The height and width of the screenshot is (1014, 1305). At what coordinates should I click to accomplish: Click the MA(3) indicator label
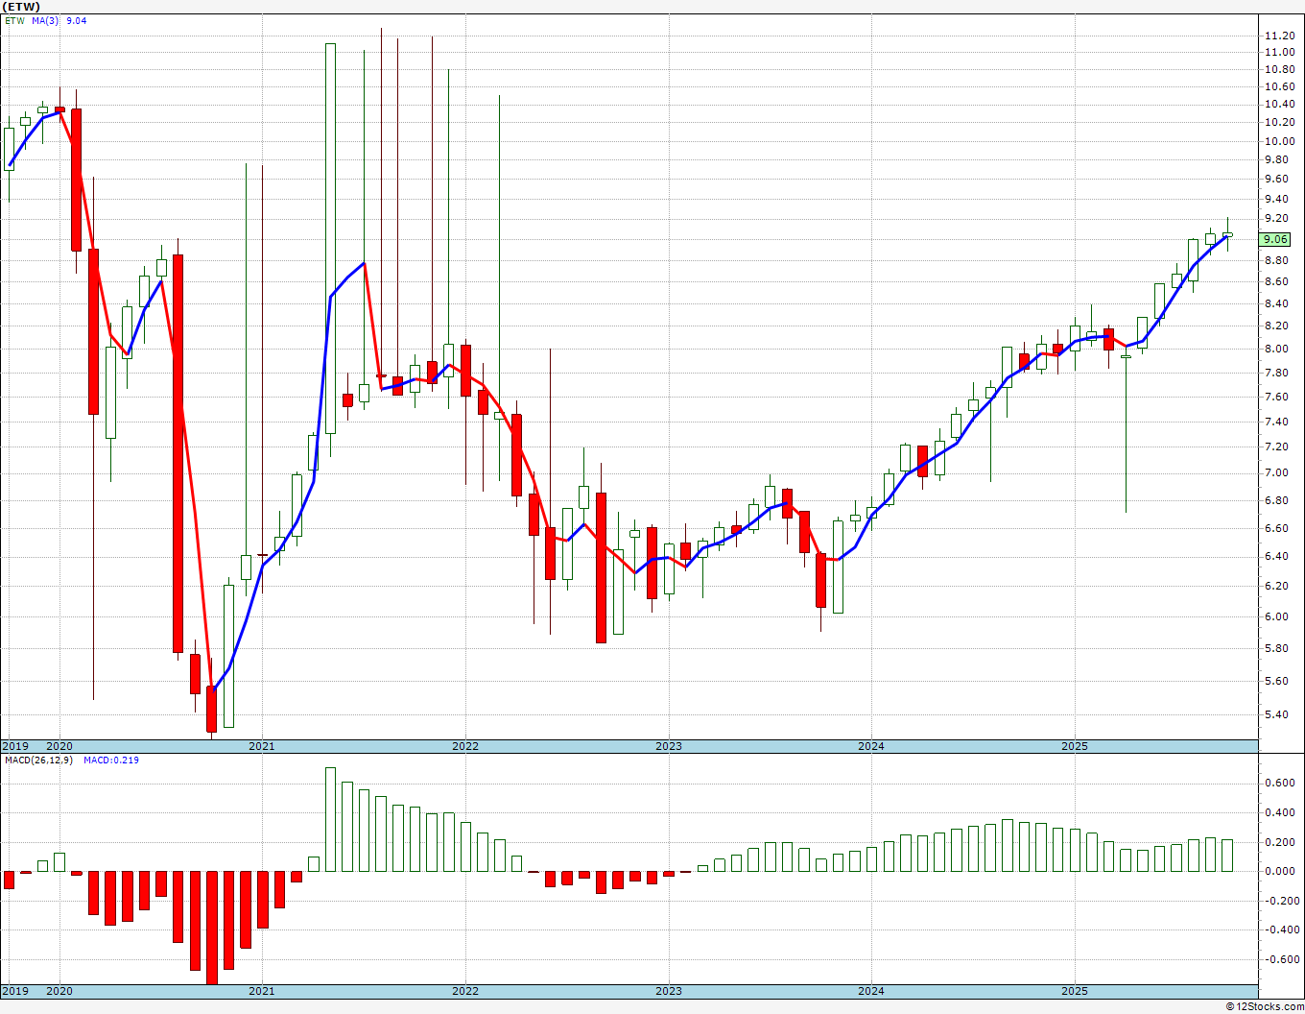[44, 20]
